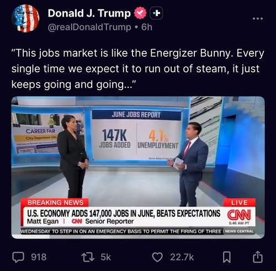Bookmark this post
Screen dimensions: 276x271
point(227,257)
